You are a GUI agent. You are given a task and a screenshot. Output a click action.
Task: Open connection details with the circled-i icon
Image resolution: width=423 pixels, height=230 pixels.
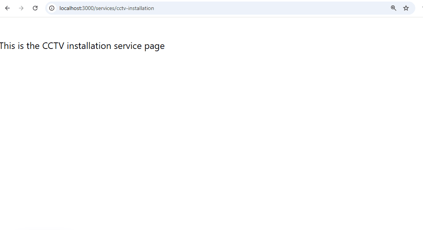coord(51,8)
